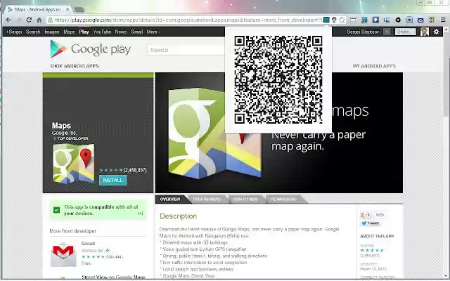This screenshot has width=450, height=281.
Task: Expand the device compatibility [+] details
Action: point(140,214)
